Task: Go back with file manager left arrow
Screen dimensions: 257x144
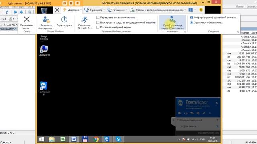Action: (x=15, y=12)
